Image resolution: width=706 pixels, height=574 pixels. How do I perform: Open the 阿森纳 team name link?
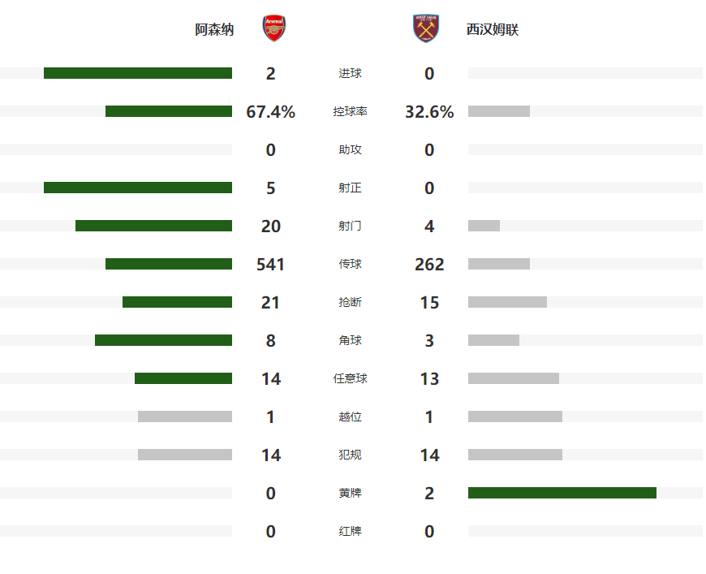click(x=214, y=30)
